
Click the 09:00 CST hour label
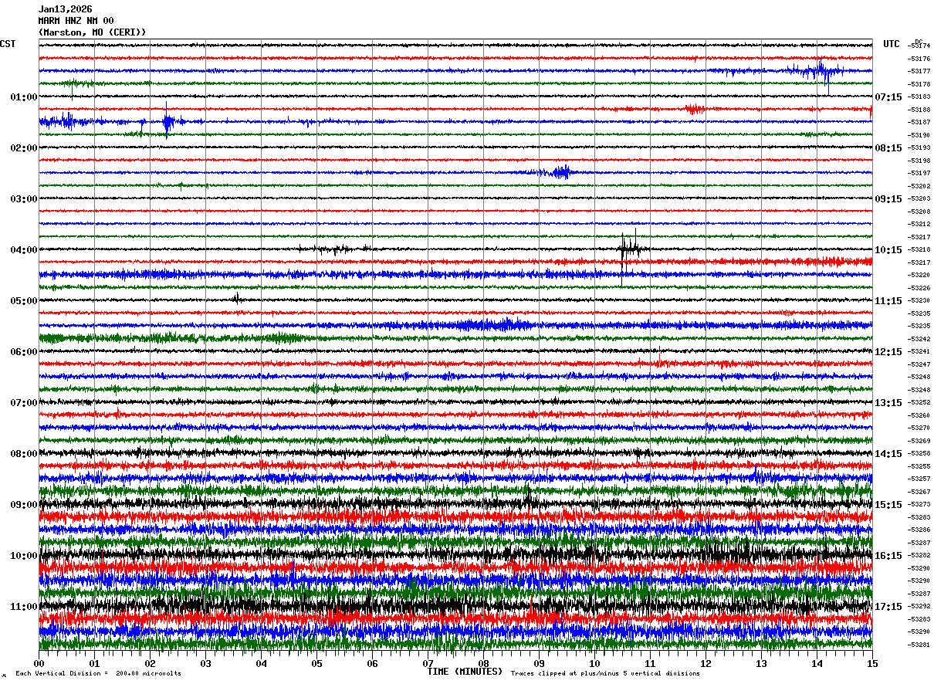(x=24, y=505)
